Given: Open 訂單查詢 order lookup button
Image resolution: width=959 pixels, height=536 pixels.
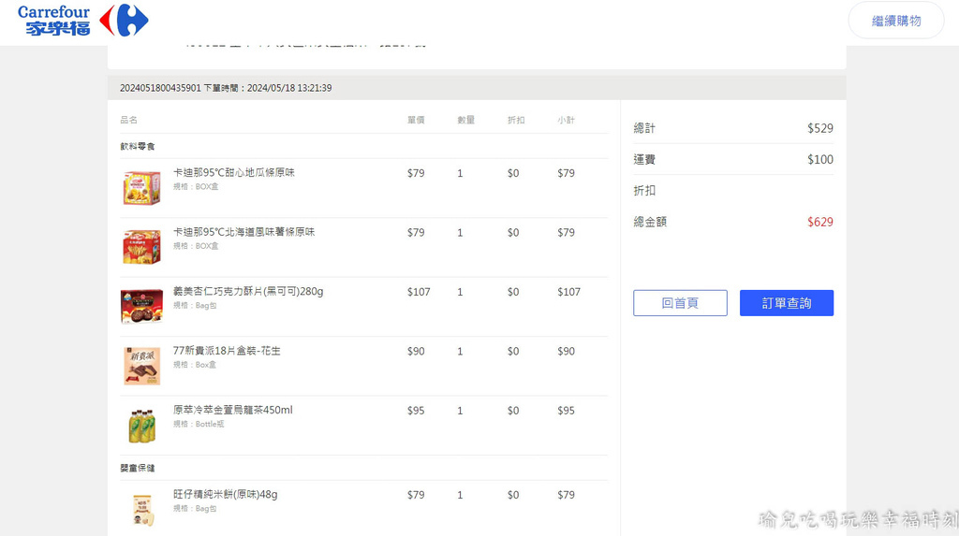Looking at the screenshot, I should tap(787, 303).
